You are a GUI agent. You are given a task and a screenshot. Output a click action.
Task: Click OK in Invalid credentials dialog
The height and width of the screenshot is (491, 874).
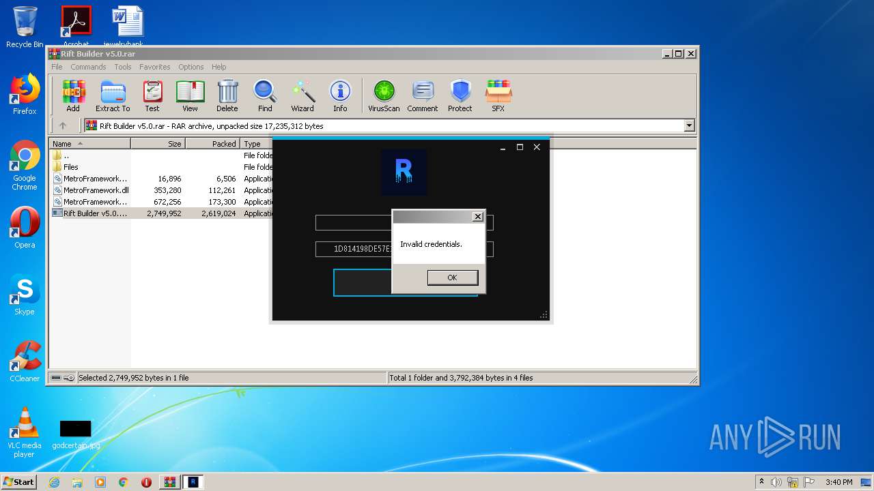coord(452,278)
